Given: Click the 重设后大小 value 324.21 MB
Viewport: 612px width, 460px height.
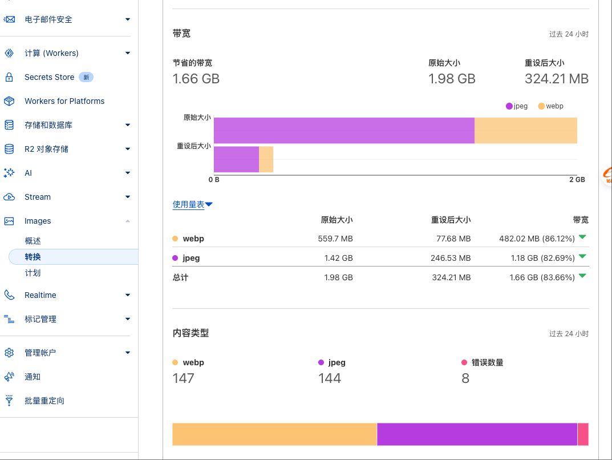Looking at the screenshot, I should point(557,79).
